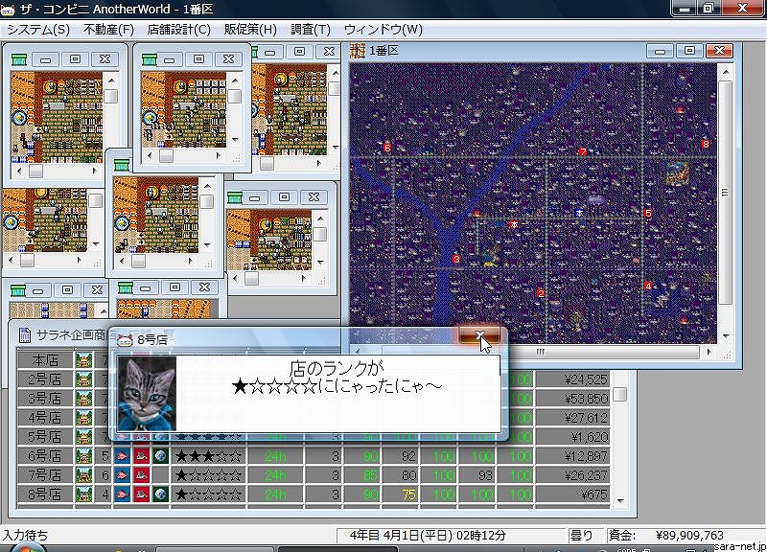Close the 8号店 rank message dialog
The height and width of the screenshot is (552, 767).
pos(479,336)
